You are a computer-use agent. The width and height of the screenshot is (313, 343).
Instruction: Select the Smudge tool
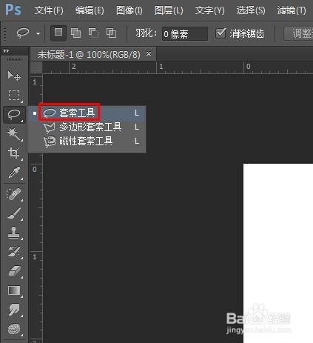pyautogui.click(x=14, y=310)
